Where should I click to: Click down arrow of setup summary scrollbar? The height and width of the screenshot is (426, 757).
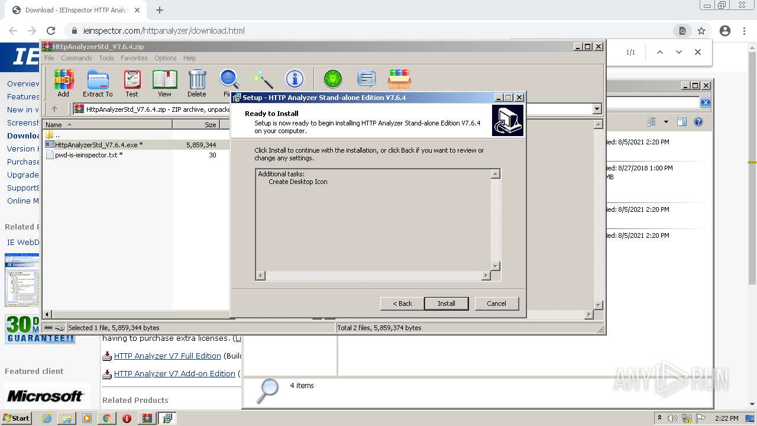(x=496, y=266)
